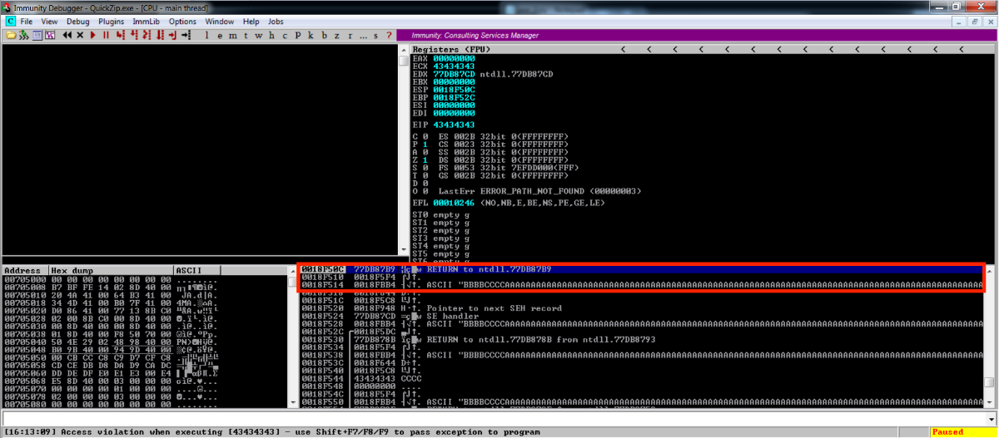Run the program with the red play icon
Screen dimensions: 999x438
93,35
